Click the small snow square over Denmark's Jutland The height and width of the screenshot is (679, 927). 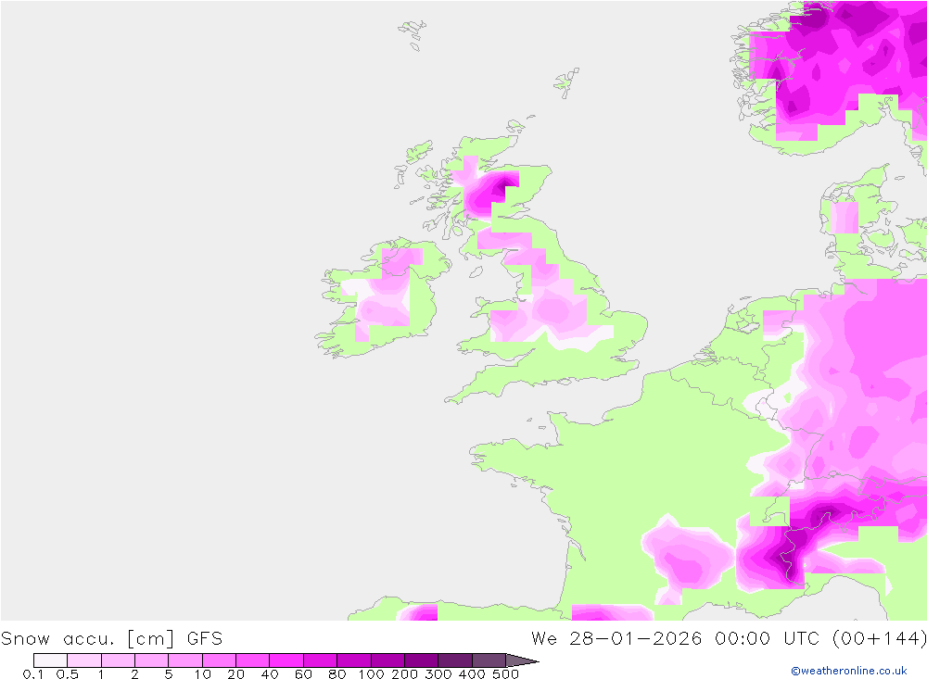pos(844,217)
